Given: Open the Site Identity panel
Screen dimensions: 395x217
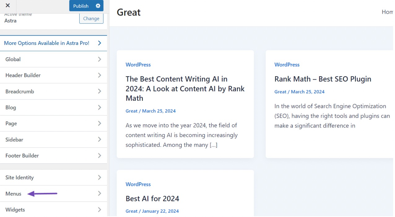Looking at the screenshot, I should (x=54, y=178).
